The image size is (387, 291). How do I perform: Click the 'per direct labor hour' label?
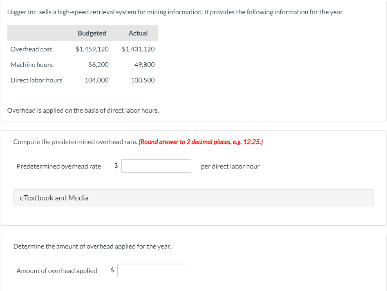[x=230, y=167]
